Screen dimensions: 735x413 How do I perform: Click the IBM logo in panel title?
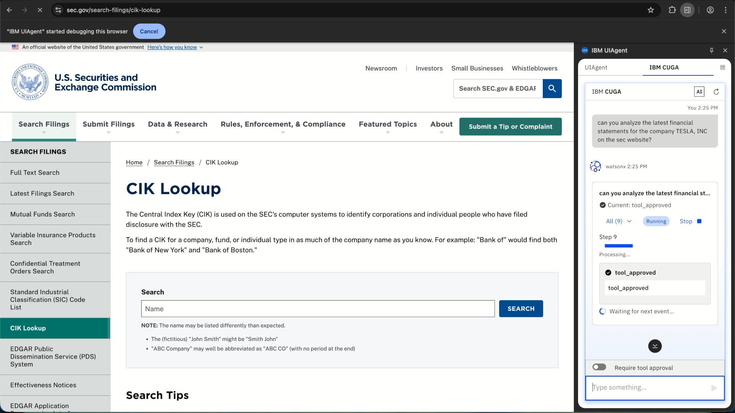pyautogui.click(x=585, y=50)
